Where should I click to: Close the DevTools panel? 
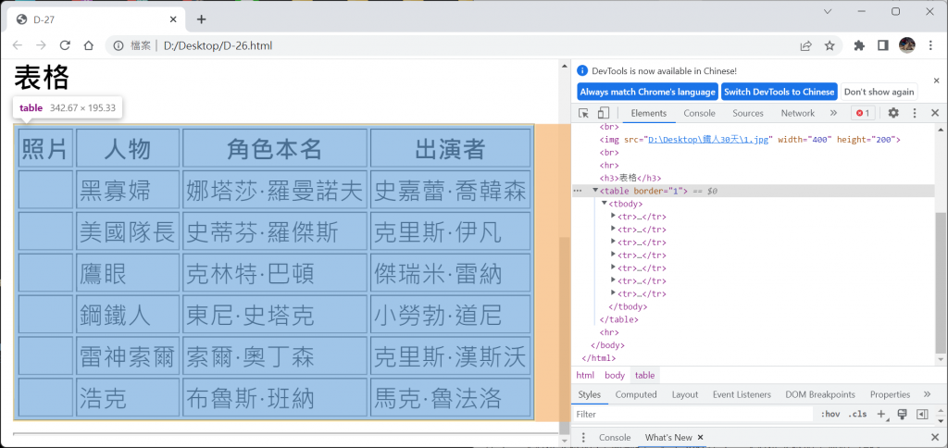pos(935,113)
